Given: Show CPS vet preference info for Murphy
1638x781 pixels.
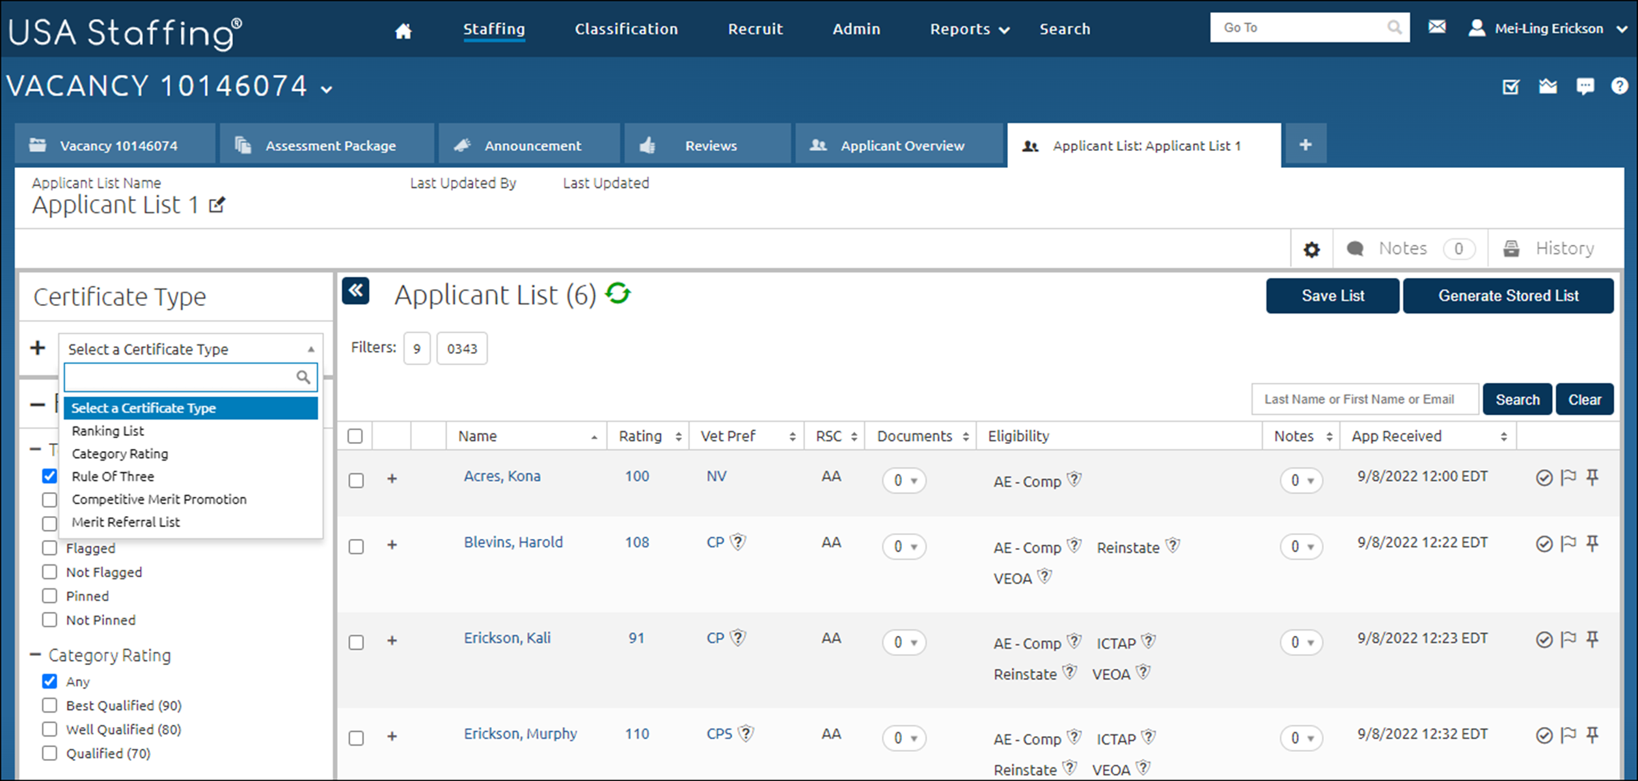Looking at the screenshot, I should coord(746,733).
